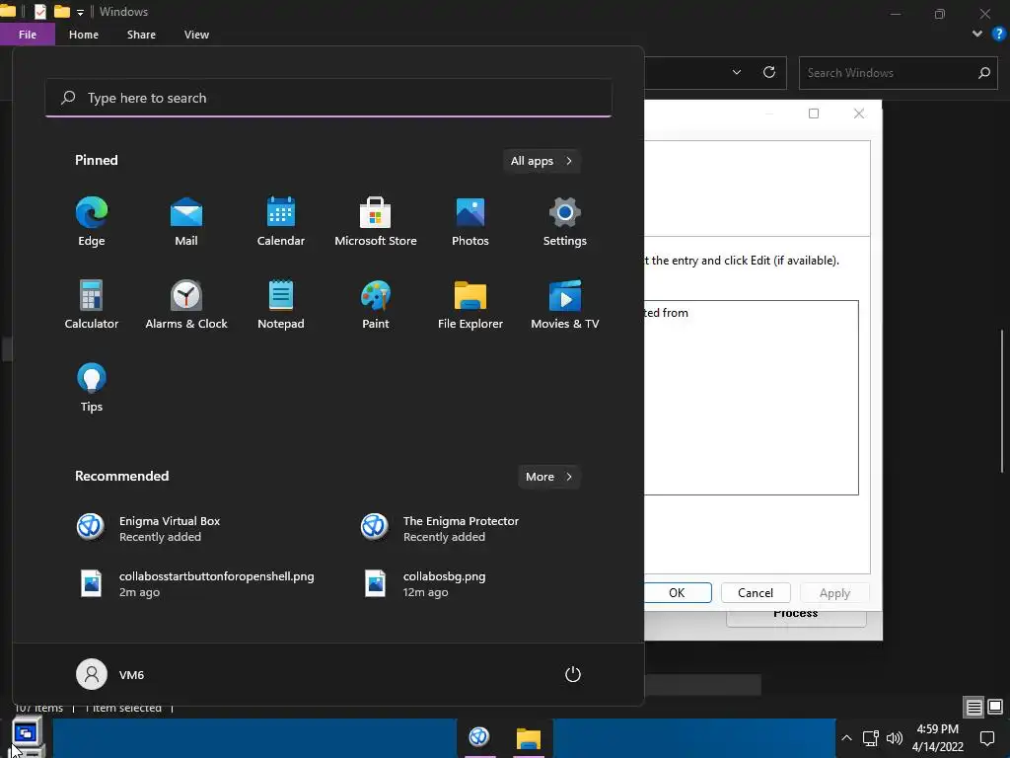
Task: Launch Calculator
Action: click(92, 305)
